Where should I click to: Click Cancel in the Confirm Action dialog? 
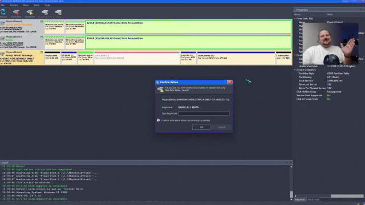pyautogui.click(x=222, y=127)
